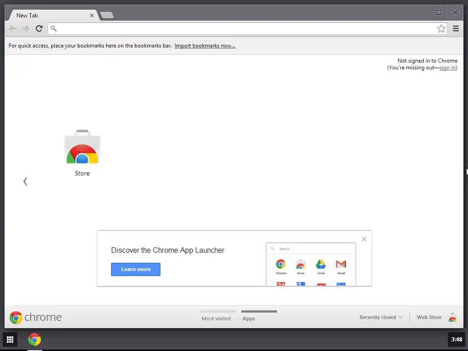
Task: Click the clock showing 3:48
Action: click(457, 340)
